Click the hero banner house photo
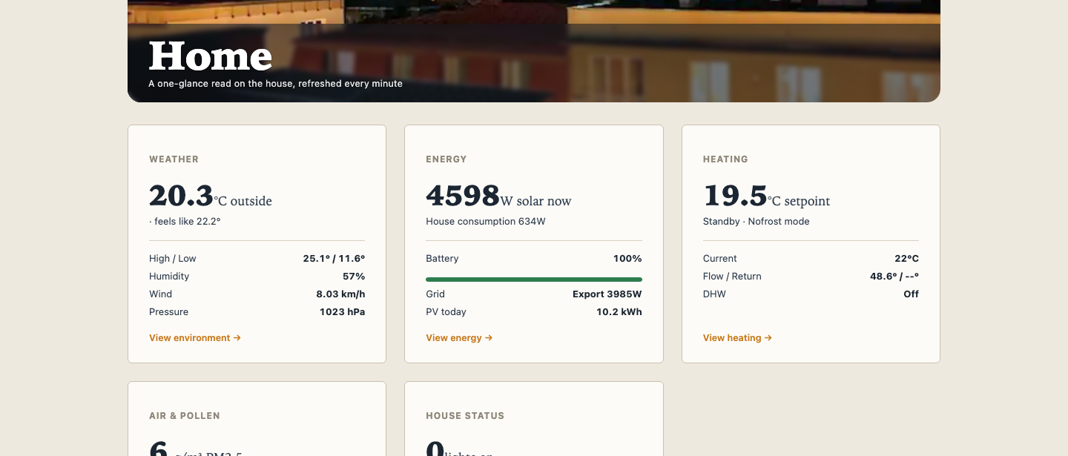 coord(534,51)
